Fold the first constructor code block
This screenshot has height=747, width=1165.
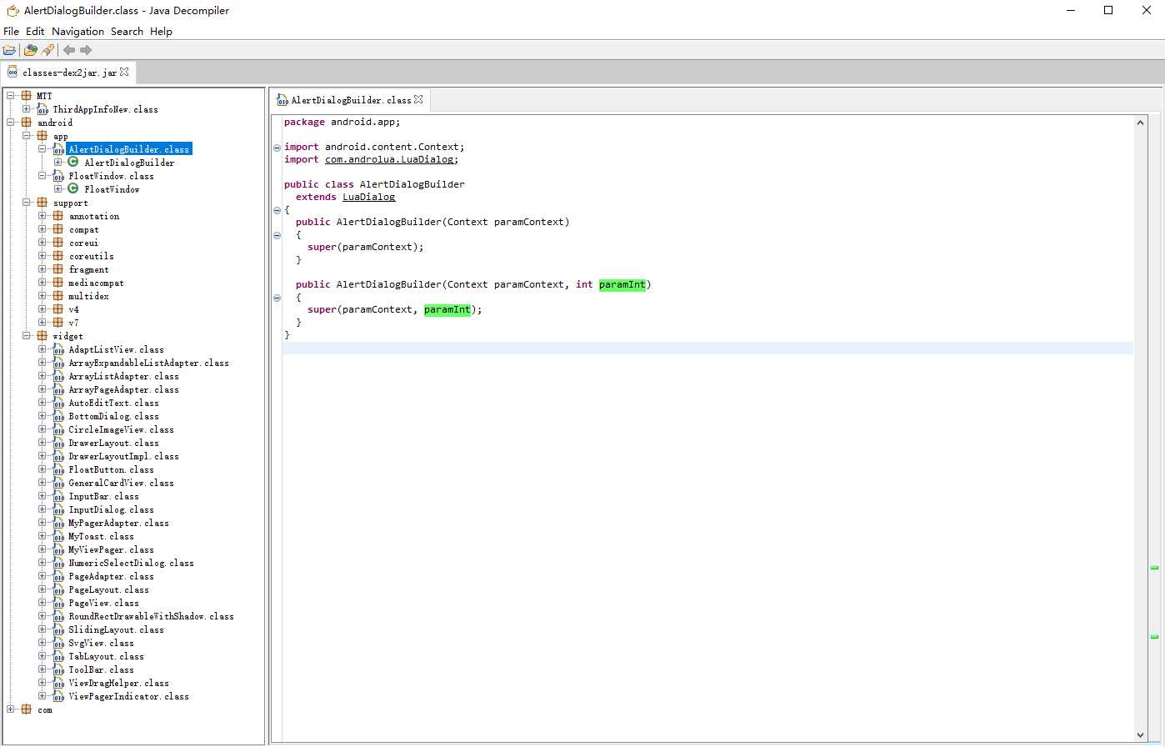tap(277, 235)
